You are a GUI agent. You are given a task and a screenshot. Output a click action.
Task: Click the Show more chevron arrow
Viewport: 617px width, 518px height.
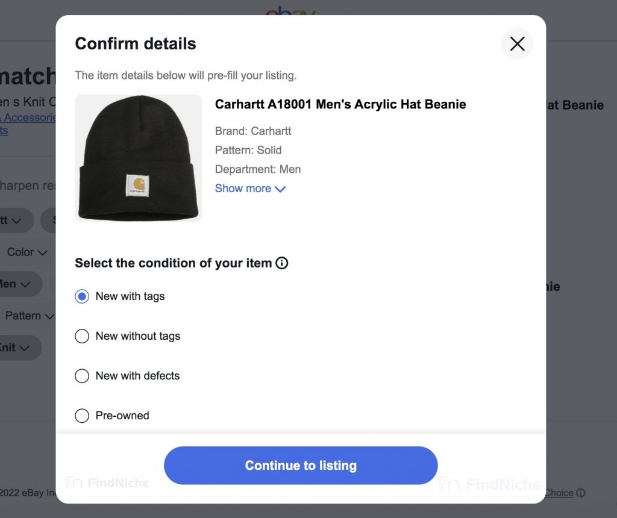pos(280,189)
